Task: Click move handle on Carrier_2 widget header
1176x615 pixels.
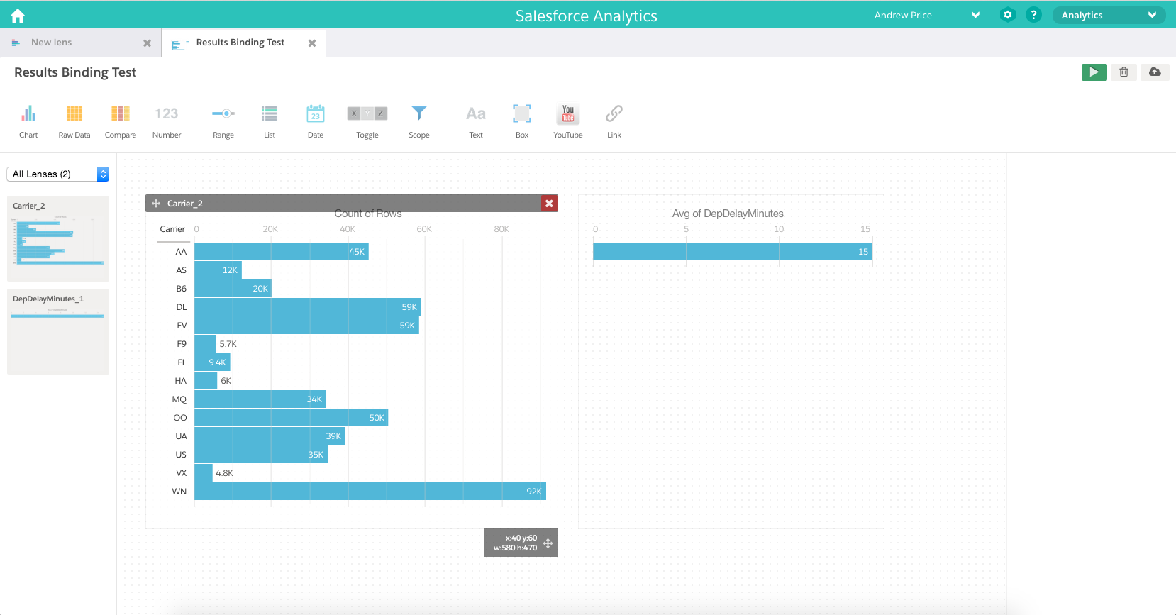Action: point(156,204)
